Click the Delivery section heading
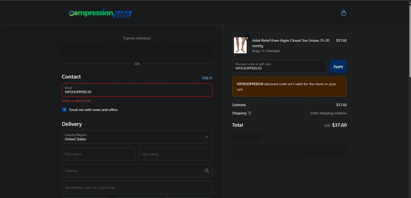This screenshot has height=198, width=411. pos(72,124)
